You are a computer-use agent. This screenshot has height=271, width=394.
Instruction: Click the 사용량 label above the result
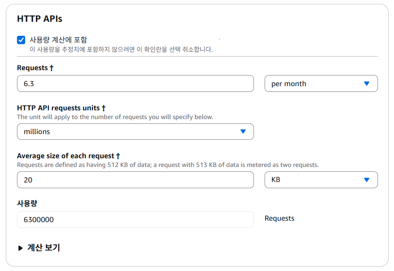27,203
